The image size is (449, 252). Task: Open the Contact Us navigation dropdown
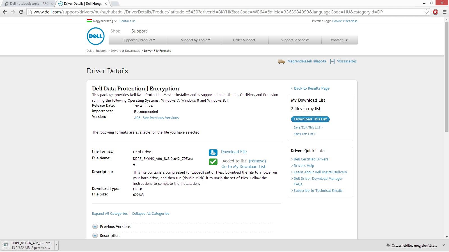click(340, 40)
